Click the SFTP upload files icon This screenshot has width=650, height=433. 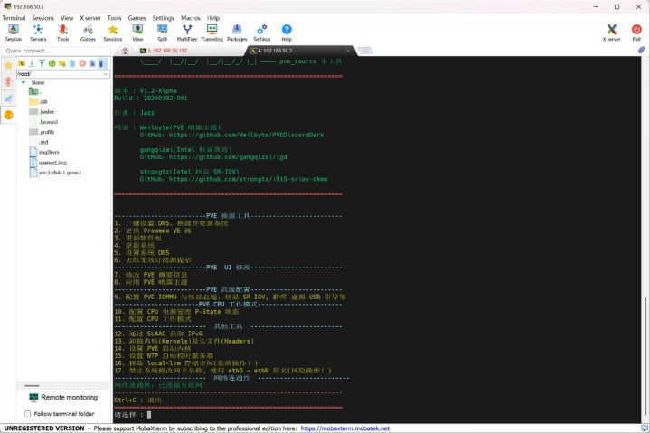pyautogui.click(x=42, y=63)
